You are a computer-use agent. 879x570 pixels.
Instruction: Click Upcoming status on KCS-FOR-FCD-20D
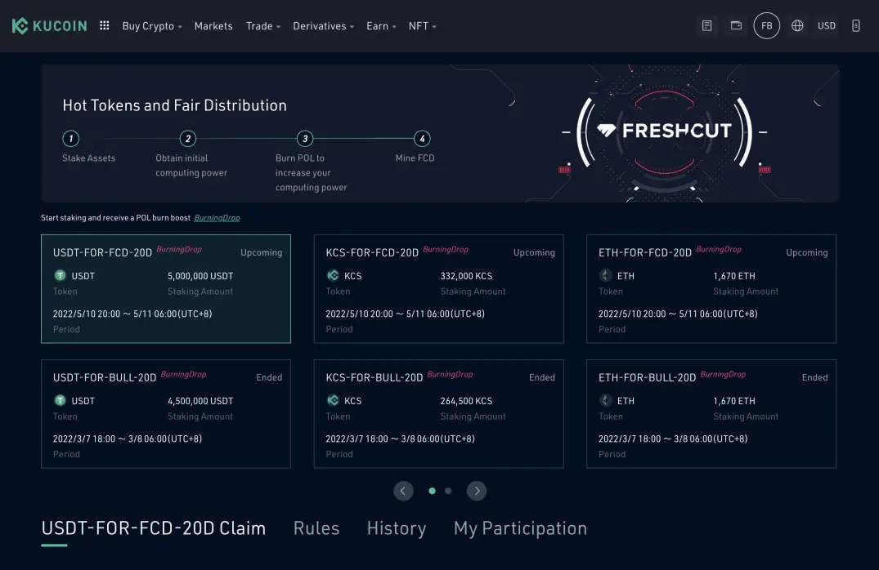pos(534,252)
